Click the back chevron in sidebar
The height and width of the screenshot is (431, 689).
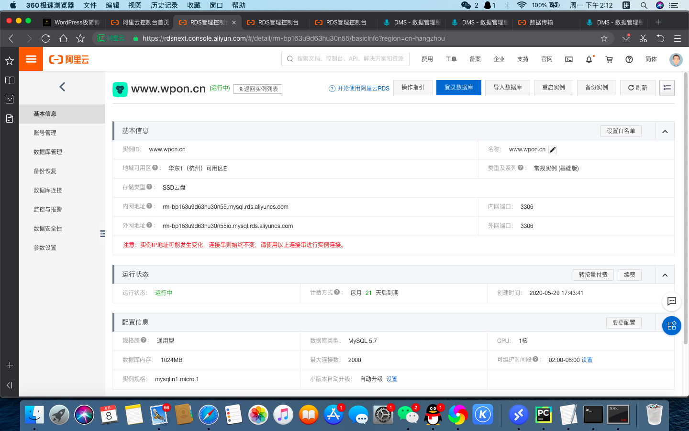coord(62,87)
